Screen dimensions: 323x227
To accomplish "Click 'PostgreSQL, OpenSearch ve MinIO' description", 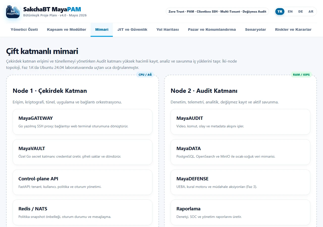I will (226, 156).
